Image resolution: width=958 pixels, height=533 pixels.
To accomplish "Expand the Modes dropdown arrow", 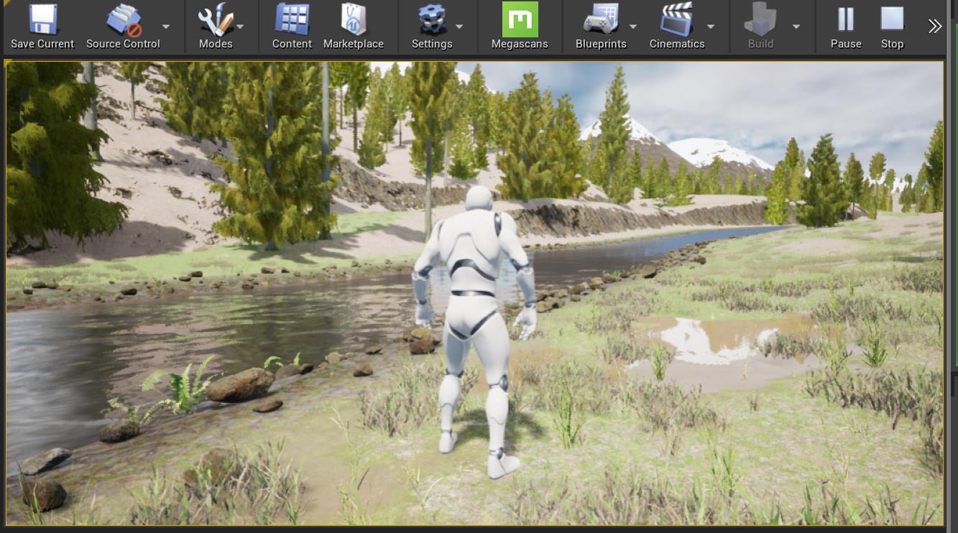I will pyautogui.click(x=240, y=27).
